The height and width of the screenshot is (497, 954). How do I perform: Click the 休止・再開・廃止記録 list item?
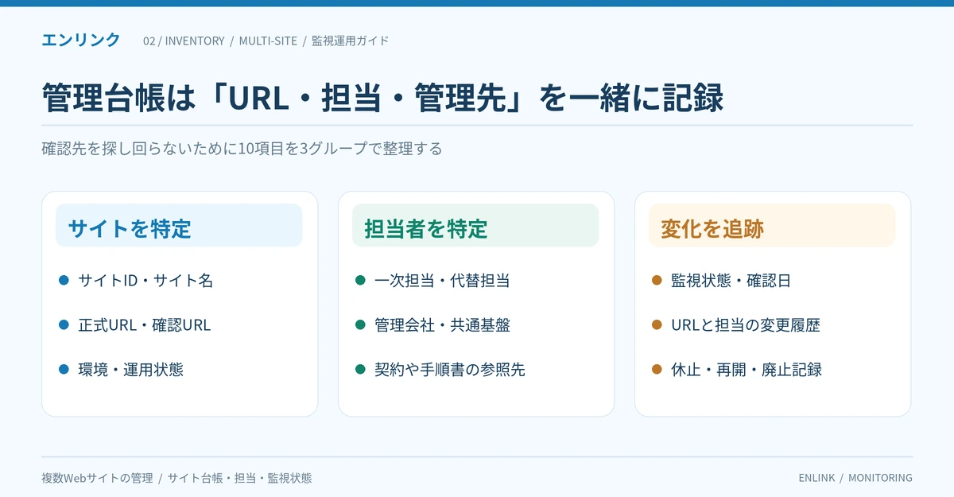[747, 369]
